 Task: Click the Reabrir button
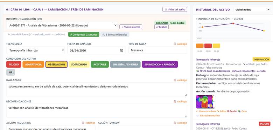coord(161,27)
